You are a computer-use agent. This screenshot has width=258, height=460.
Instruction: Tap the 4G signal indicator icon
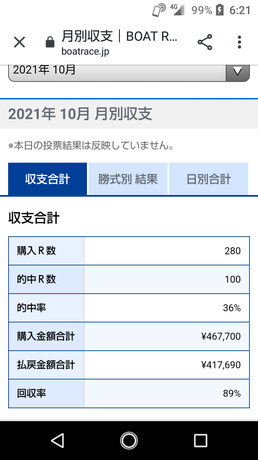point(178,10)
